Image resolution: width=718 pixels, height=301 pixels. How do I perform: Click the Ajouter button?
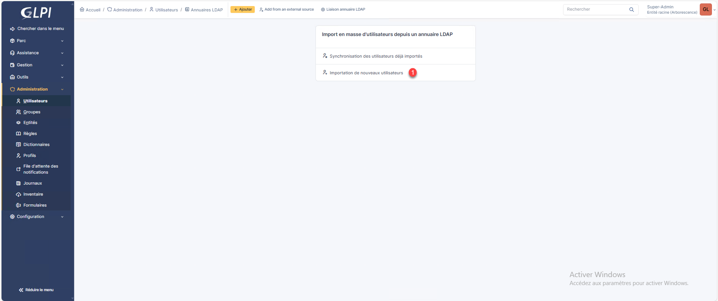pyautogui.click(x=243, y=9)
